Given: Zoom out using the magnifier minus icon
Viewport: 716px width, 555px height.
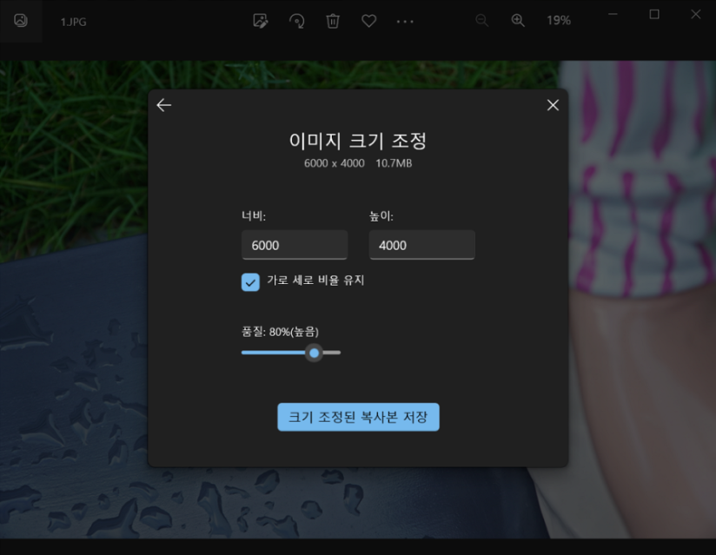Looking at the screenshot, I should (481, 21).
